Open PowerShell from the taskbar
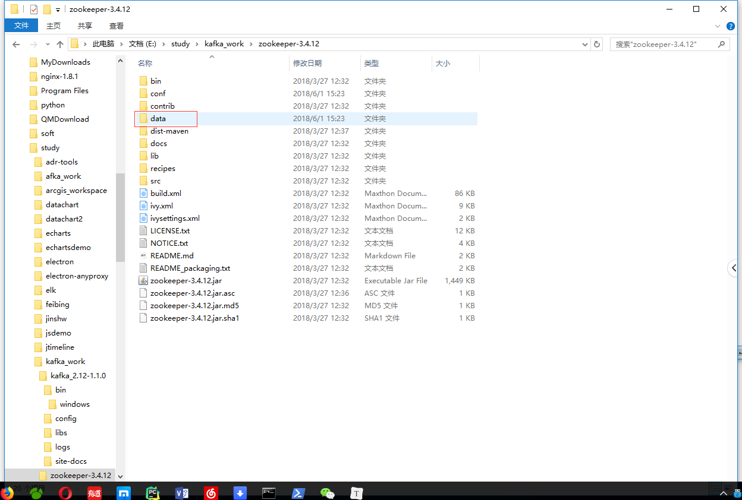This screenshot has height=500, width=742. [298, 492]
